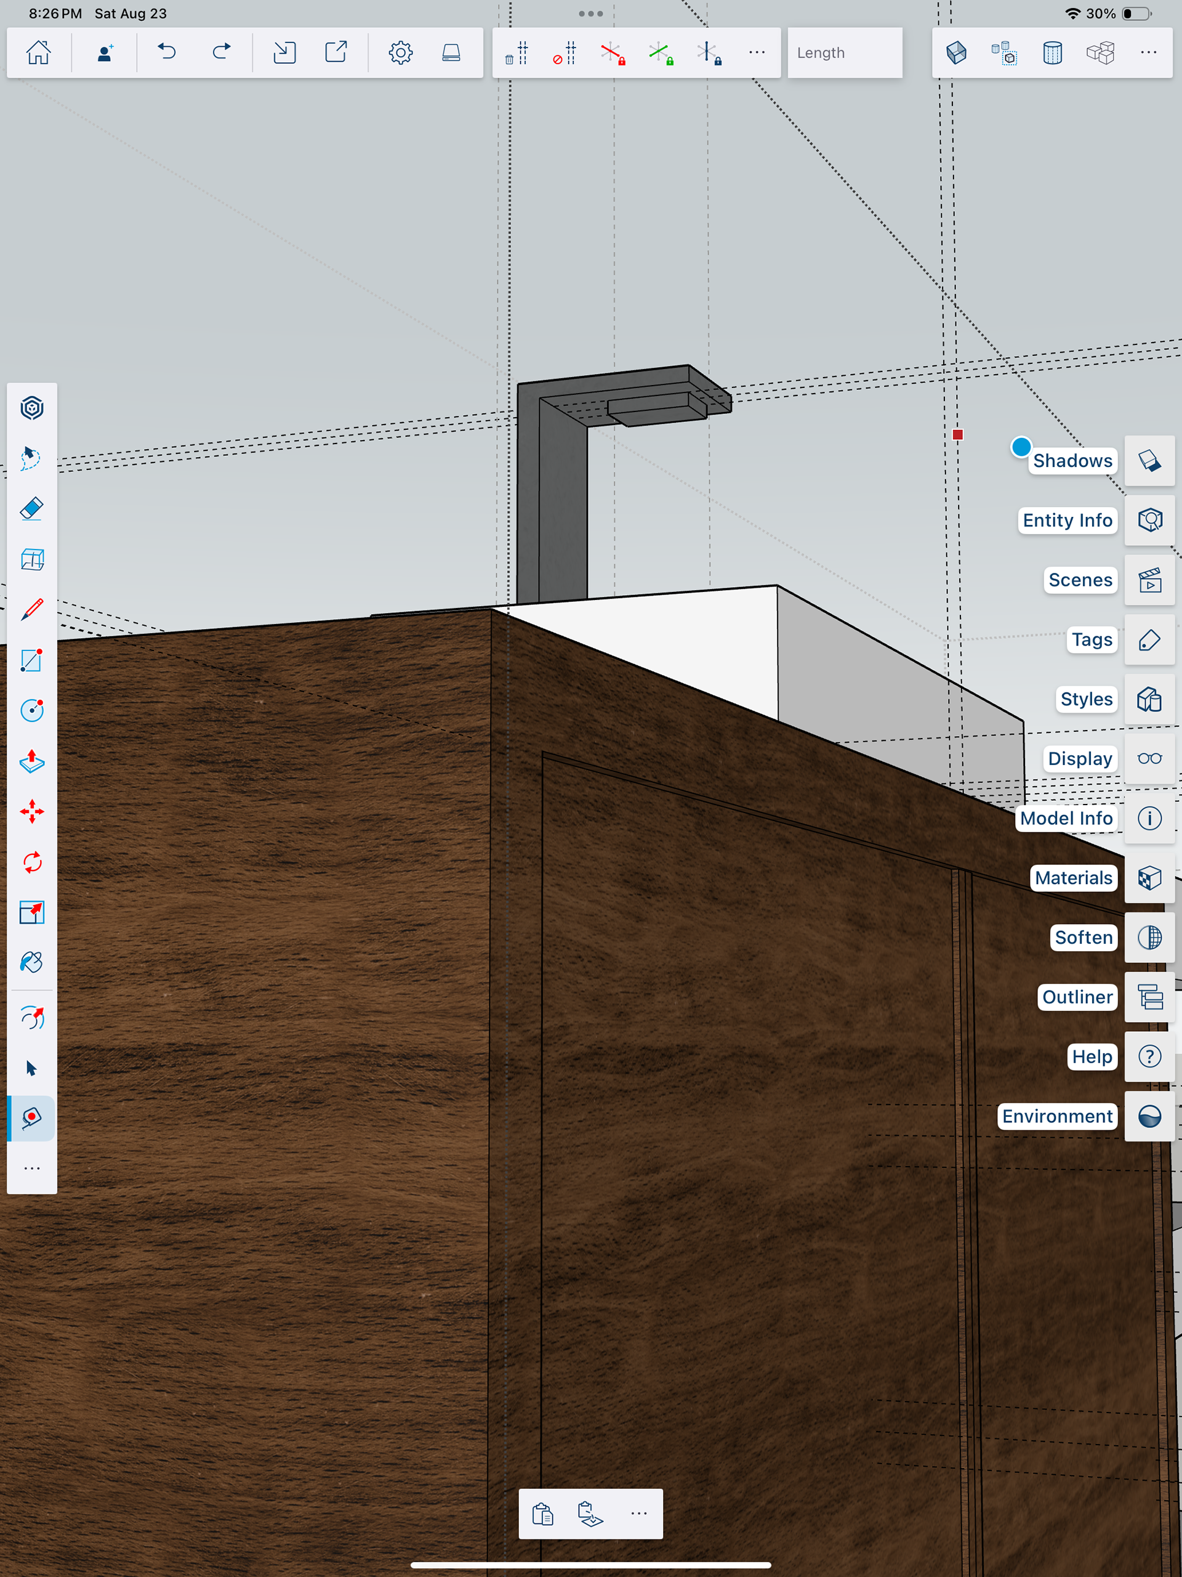Click the Undo button
This screenshot has height=1577, width=1182.
pyautogui.click(x=167, y=53)
